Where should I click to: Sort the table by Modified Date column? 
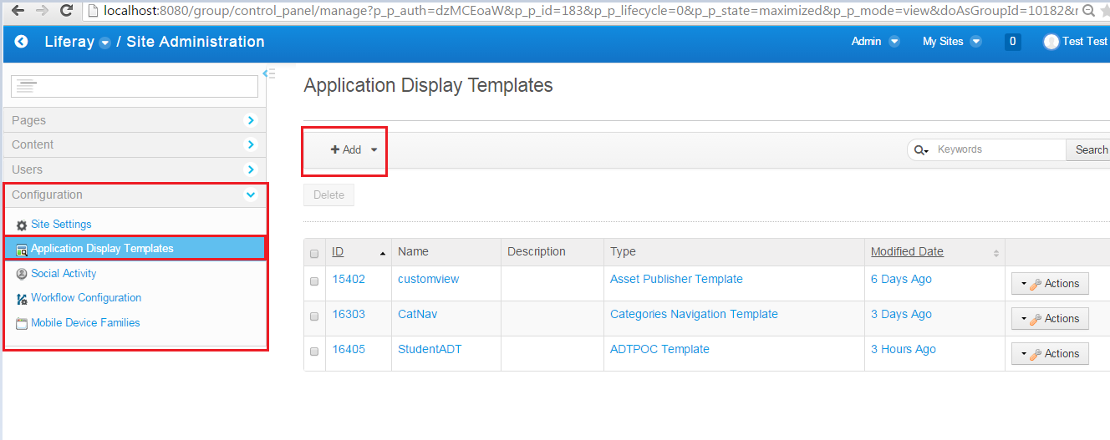pyautogui.click(x=907, y=252)
